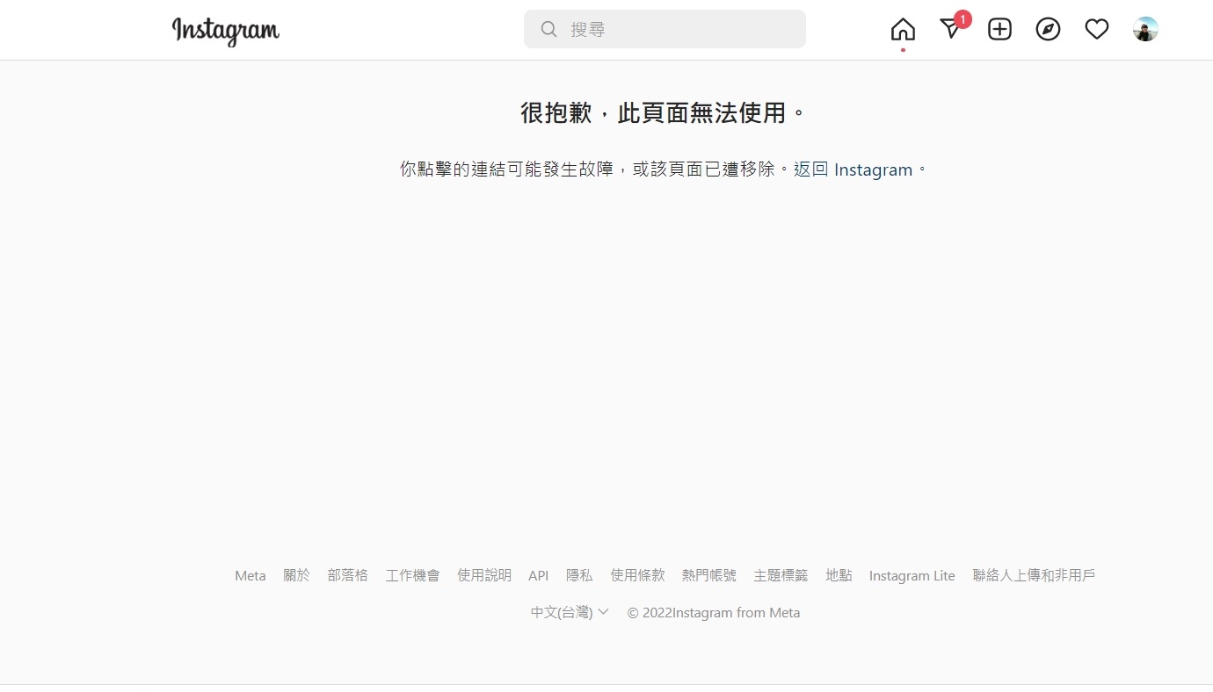Viewport: 1213px width, 692px height.
Task: Click the Create new post icon
Action: point(999,29)
